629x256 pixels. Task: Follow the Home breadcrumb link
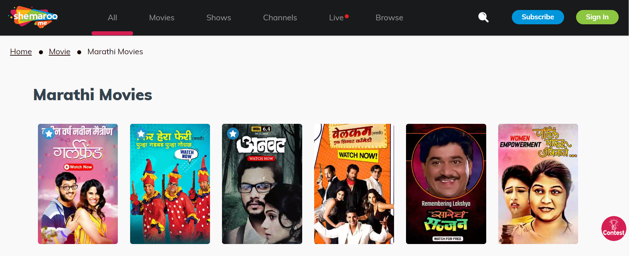click(x=21, y=52)
